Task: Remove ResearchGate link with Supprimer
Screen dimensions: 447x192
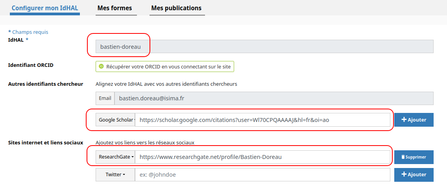Action: [414, 157]
